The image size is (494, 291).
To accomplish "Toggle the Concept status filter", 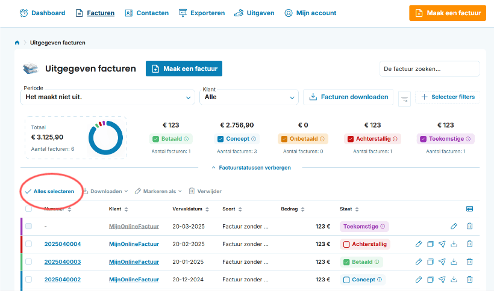I will coord(220,139).
